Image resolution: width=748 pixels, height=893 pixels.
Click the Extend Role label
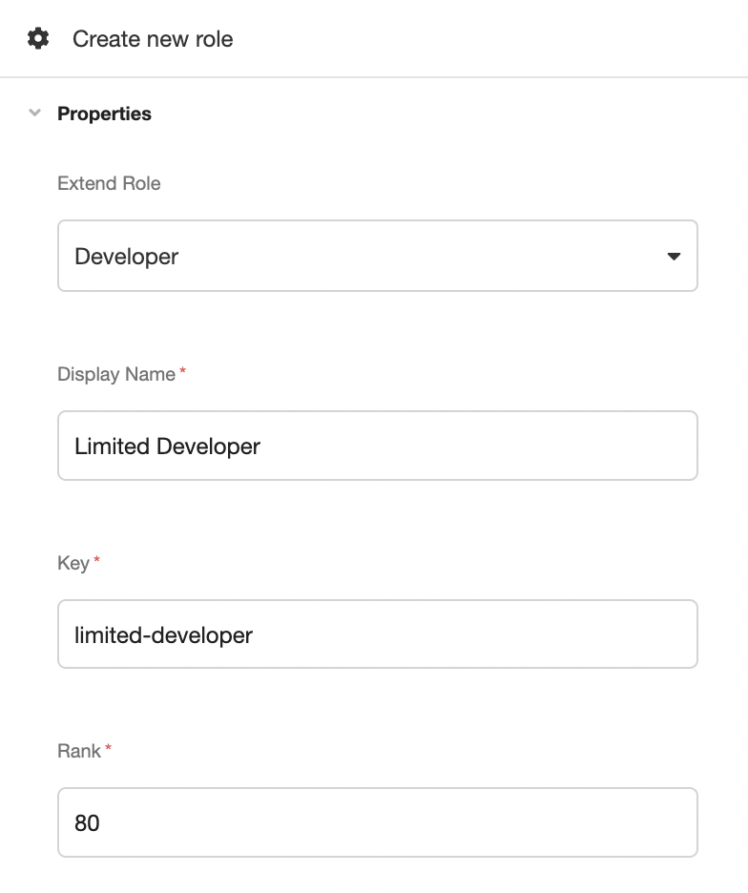coord(109,183)
